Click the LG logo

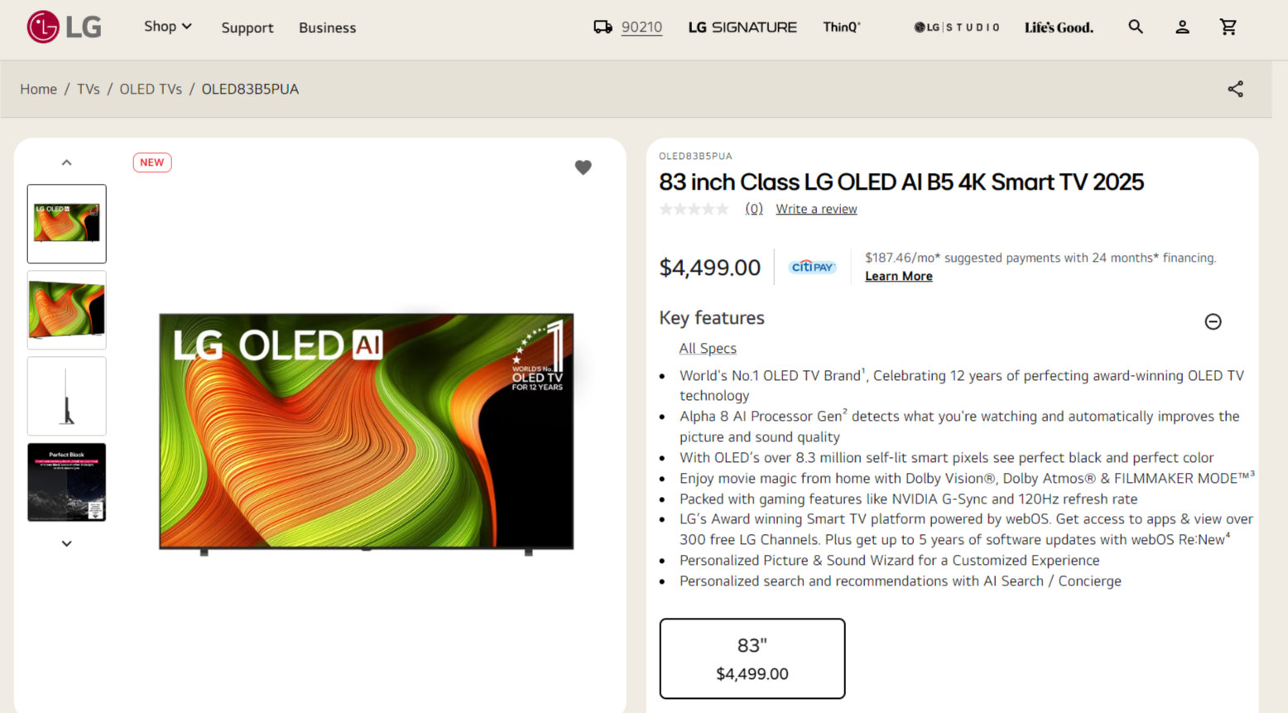click(64, 27)
